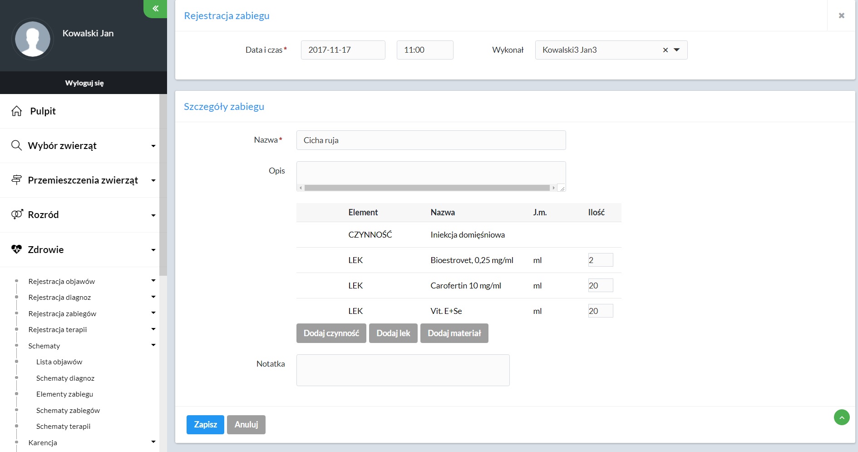This screenshot has width=858, height=452.
Task: Open the Wykonał dropdown arrow
Action: point(676,50)
